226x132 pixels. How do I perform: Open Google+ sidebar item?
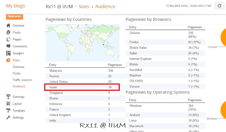point(18,53)
